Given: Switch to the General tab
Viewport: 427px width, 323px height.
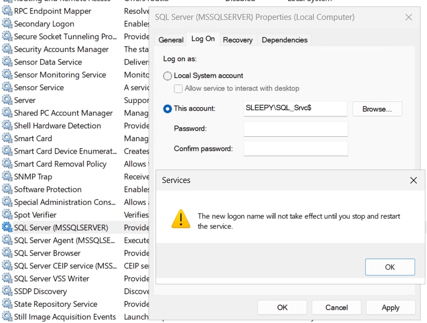Looking at the screenshot, I should point(171,40).
